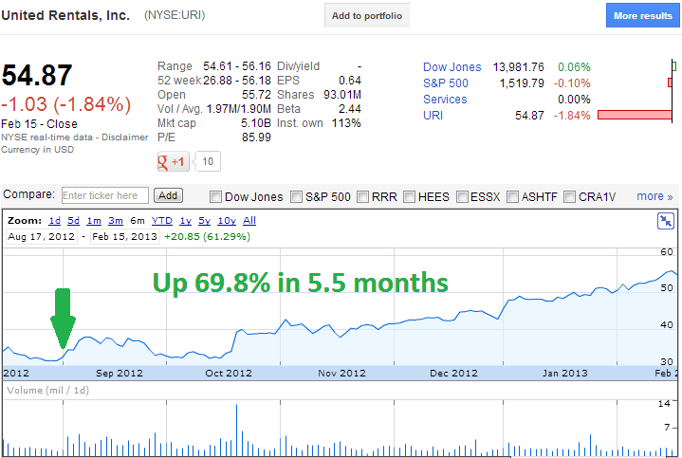
Task: Click the Add ticker button
Action: click(168, 195)
